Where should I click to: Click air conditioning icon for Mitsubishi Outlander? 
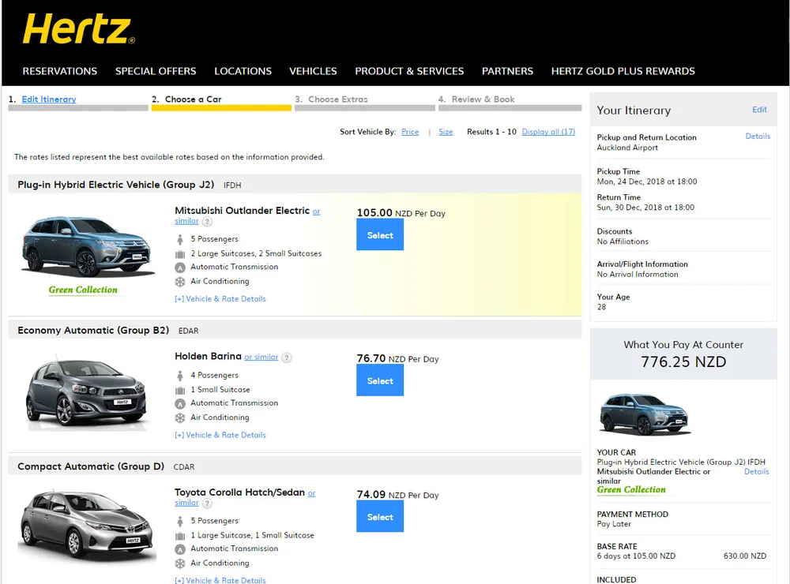pyautogui.click(x=180, y=282)
